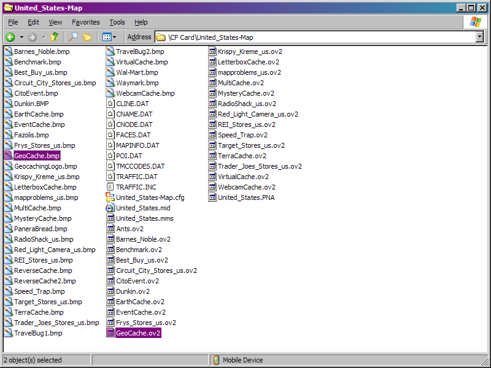Image resolution: width=491 pixels, height=368 pixels.
Task: Select the United_States-Map.cfg file icon
Action: tap(110, 197)
